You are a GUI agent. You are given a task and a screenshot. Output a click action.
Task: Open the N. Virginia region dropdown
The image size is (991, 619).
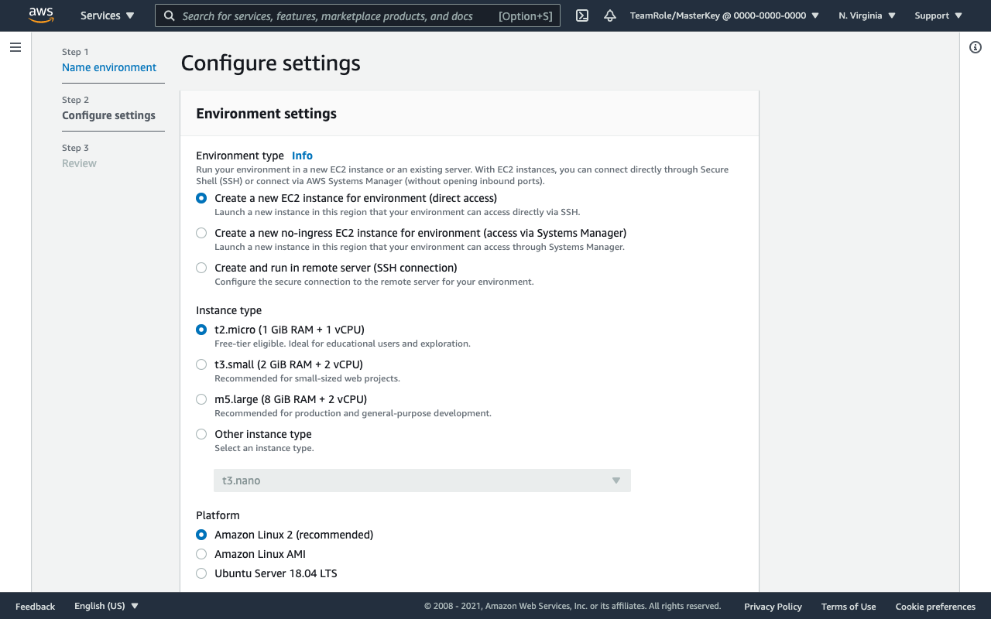867,15
